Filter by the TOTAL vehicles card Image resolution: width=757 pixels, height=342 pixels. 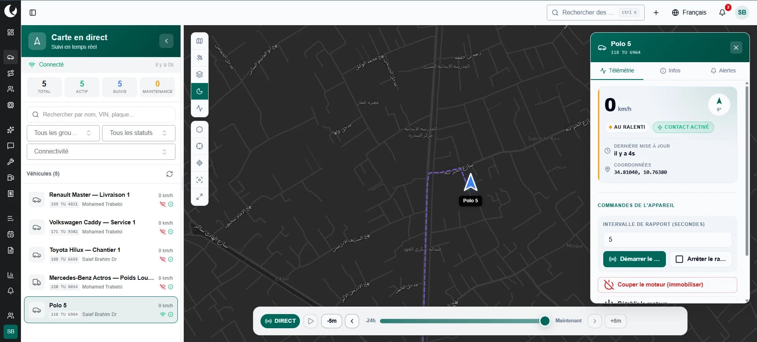coord(44,87)
